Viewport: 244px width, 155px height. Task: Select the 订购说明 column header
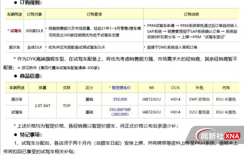191,14
